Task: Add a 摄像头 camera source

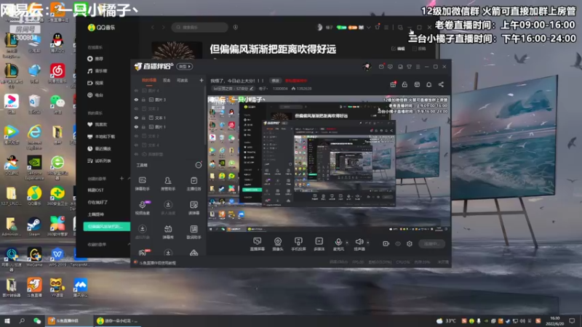Action: [278, 244]
